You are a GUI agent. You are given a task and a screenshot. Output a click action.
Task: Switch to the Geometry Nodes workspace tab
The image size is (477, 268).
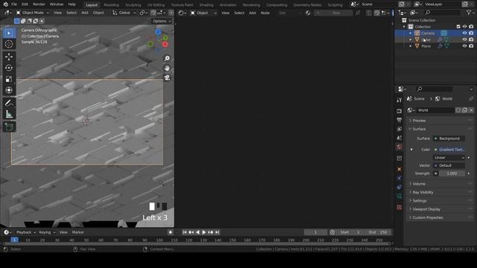click(307, 5)
